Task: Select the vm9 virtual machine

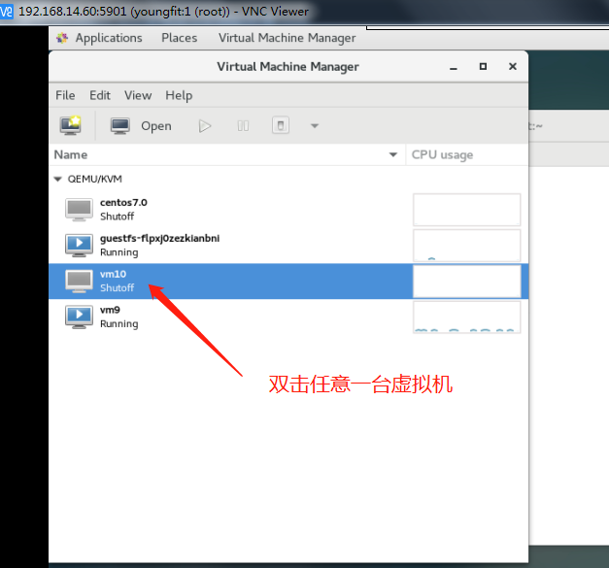Action: click(288, 317)
